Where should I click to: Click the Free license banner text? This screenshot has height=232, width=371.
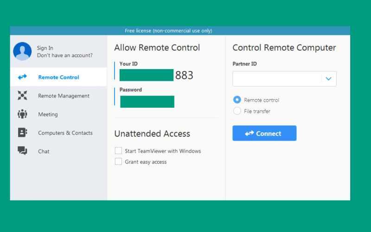click(168, 31)
